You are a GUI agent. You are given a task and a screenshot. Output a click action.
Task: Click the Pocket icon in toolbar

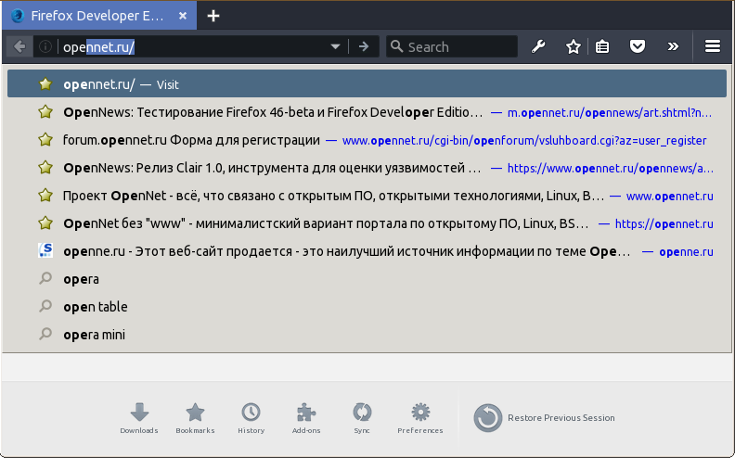(x=637, y=46)
